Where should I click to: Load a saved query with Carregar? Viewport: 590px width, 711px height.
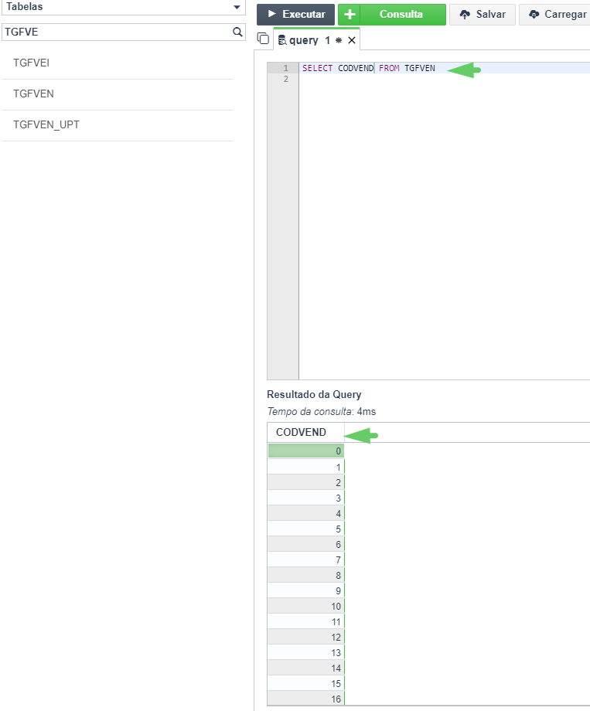pos(555,15)
